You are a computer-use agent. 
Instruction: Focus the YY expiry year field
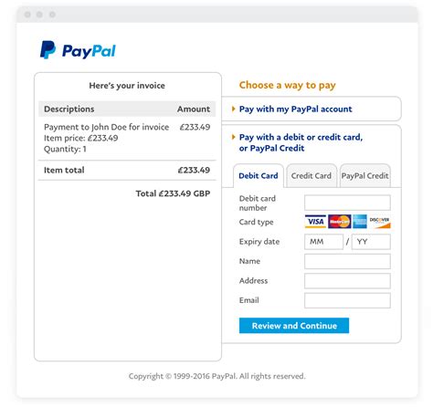pyautogui.click(x=371, y=242)
